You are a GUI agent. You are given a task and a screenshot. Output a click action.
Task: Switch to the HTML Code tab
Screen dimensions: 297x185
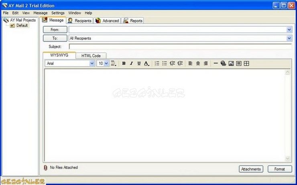(91, 56)
